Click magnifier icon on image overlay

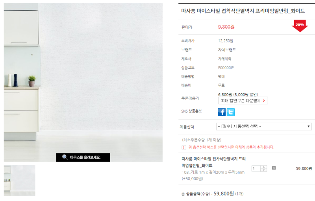(65, 157)
